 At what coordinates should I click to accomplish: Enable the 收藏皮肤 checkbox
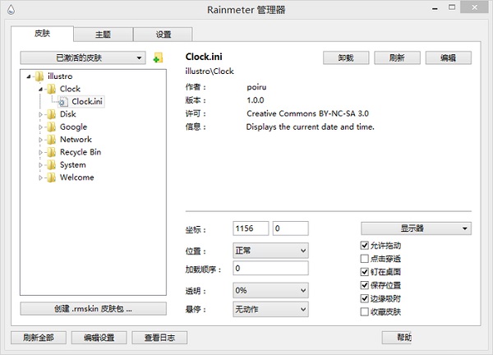coord(364,311)
